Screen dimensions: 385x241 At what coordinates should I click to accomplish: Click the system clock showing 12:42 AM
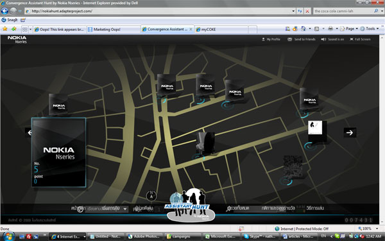373,237
